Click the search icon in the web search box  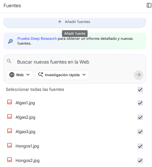point(9,61)
